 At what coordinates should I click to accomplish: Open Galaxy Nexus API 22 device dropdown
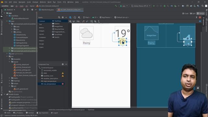141,6
